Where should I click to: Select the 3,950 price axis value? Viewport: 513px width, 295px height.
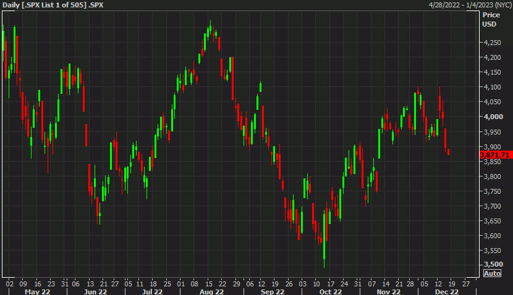(493, 132)
